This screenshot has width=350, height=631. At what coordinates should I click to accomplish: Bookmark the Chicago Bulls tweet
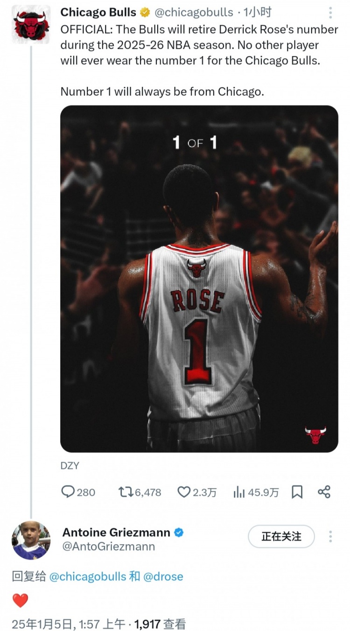(x=297, y=492)
